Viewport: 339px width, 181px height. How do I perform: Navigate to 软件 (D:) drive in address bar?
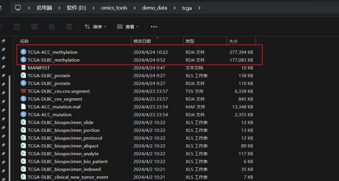coord(76,8)
